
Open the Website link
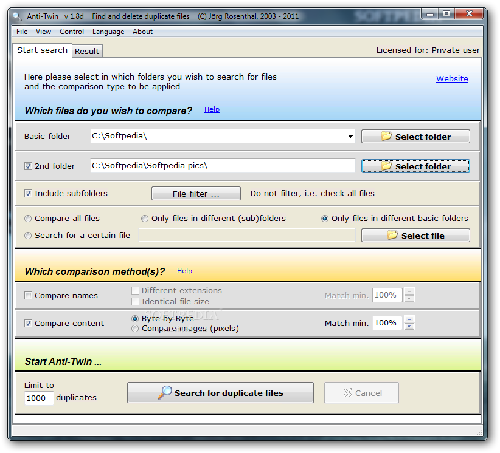click(x=452, y=78)
